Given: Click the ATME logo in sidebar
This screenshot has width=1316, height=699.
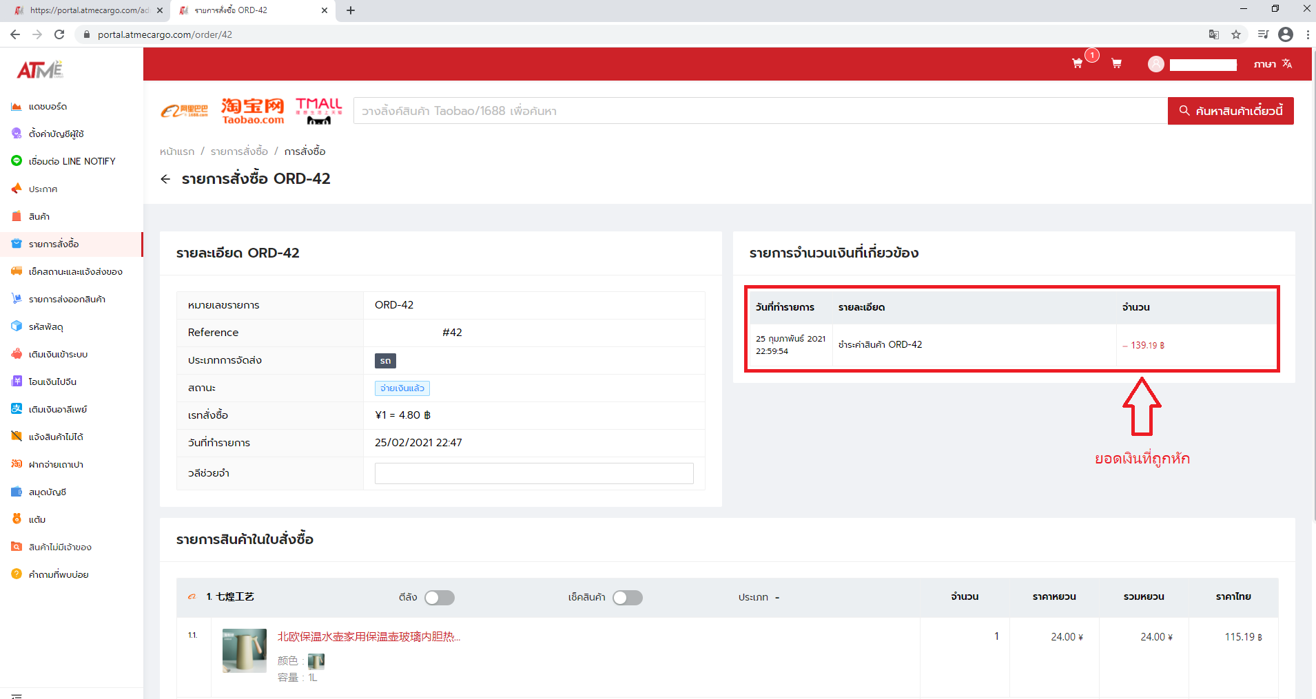Looking at the screenshot, I should 40,70.
